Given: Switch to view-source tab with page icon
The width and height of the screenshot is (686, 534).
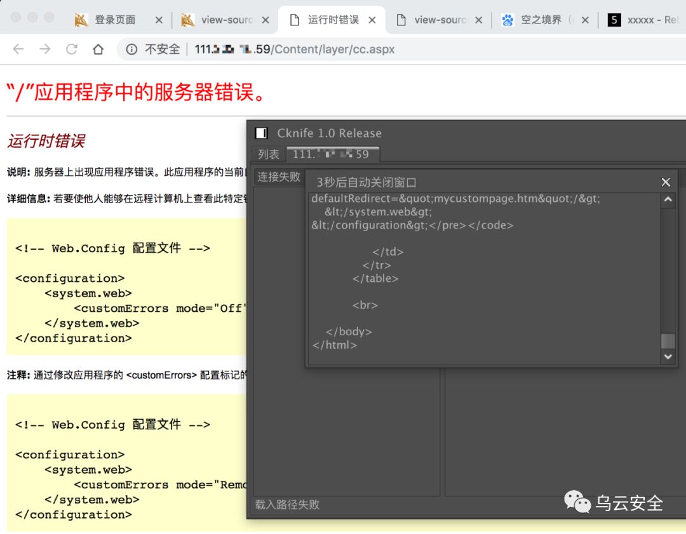Looking at the screenshot, I should click(440, 20).
